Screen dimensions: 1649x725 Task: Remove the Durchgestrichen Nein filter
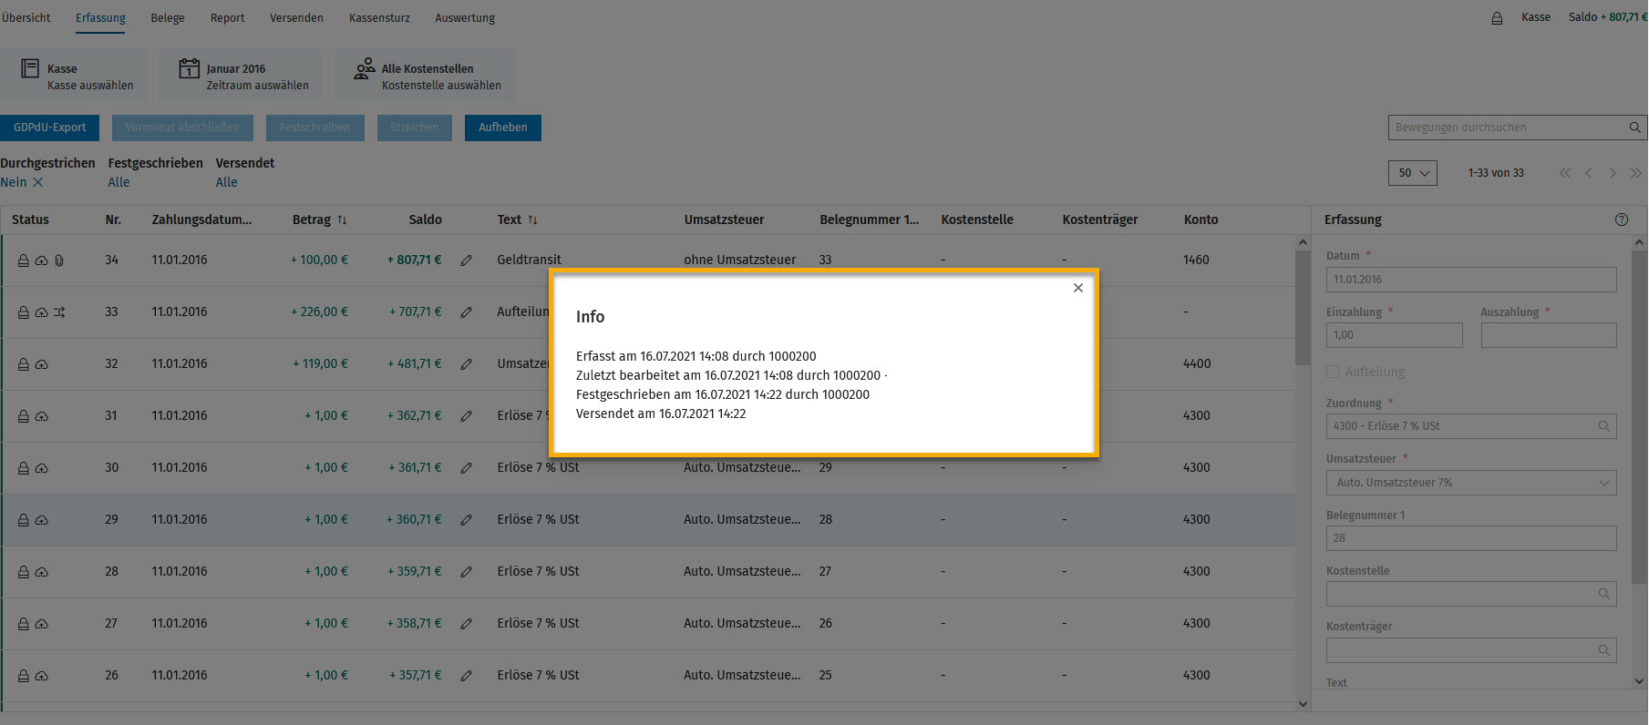pyautogui.click(x=38, y=182)
